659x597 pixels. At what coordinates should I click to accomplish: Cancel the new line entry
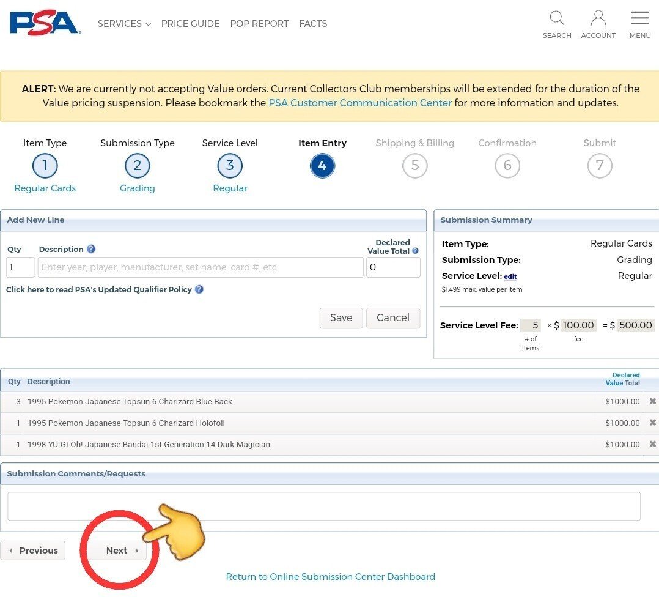393,318
